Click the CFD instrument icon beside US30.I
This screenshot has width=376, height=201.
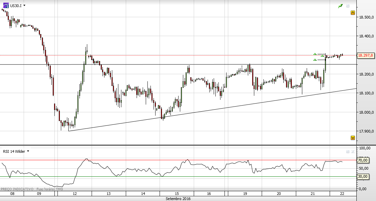pos(6,5)
